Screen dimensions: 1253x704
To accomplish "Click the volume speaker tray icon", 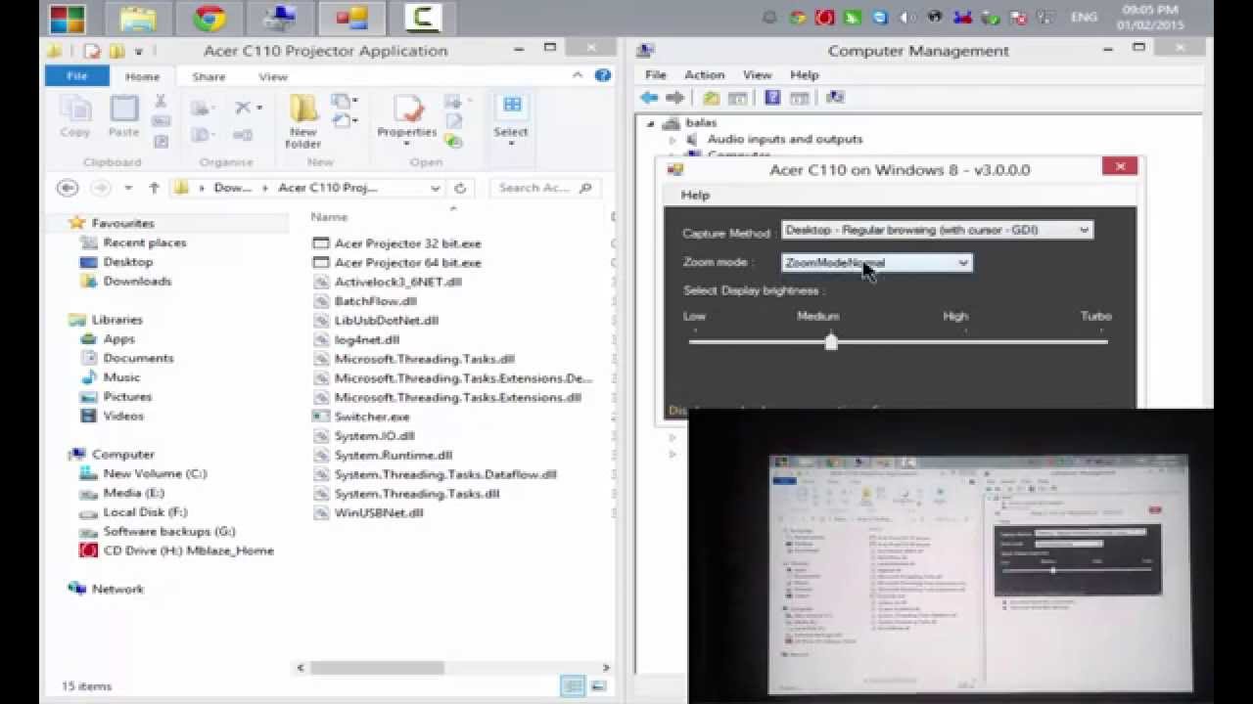I will click(907, 18).
